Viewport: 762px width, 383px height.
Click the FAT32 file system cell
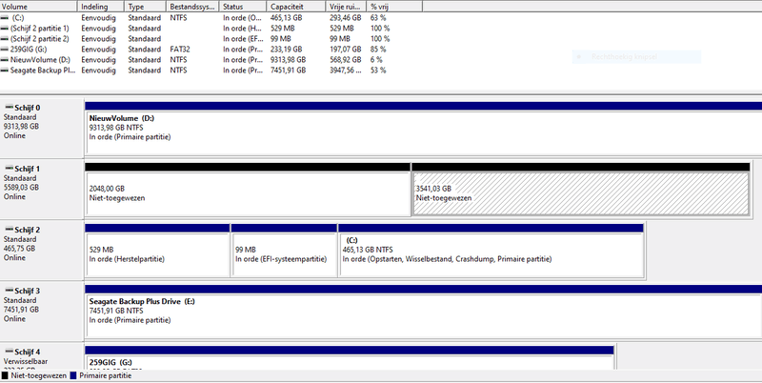pyautogui.click(x=180, y=50)
